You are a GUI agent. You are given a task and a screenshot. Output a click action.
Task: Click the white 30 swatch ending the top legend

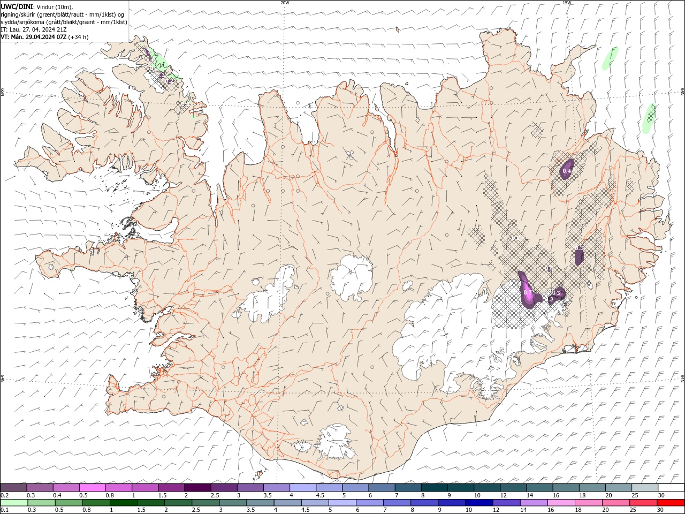coord(671,488)
